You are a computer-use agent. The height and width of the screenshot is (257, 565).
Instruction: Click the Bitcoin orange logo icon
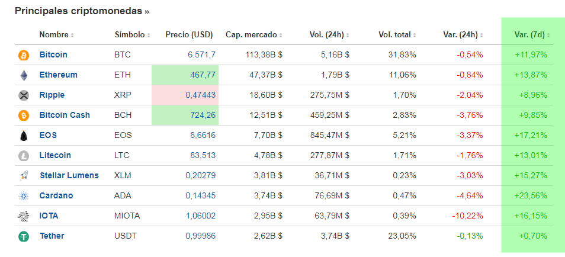tap(24, 55)
